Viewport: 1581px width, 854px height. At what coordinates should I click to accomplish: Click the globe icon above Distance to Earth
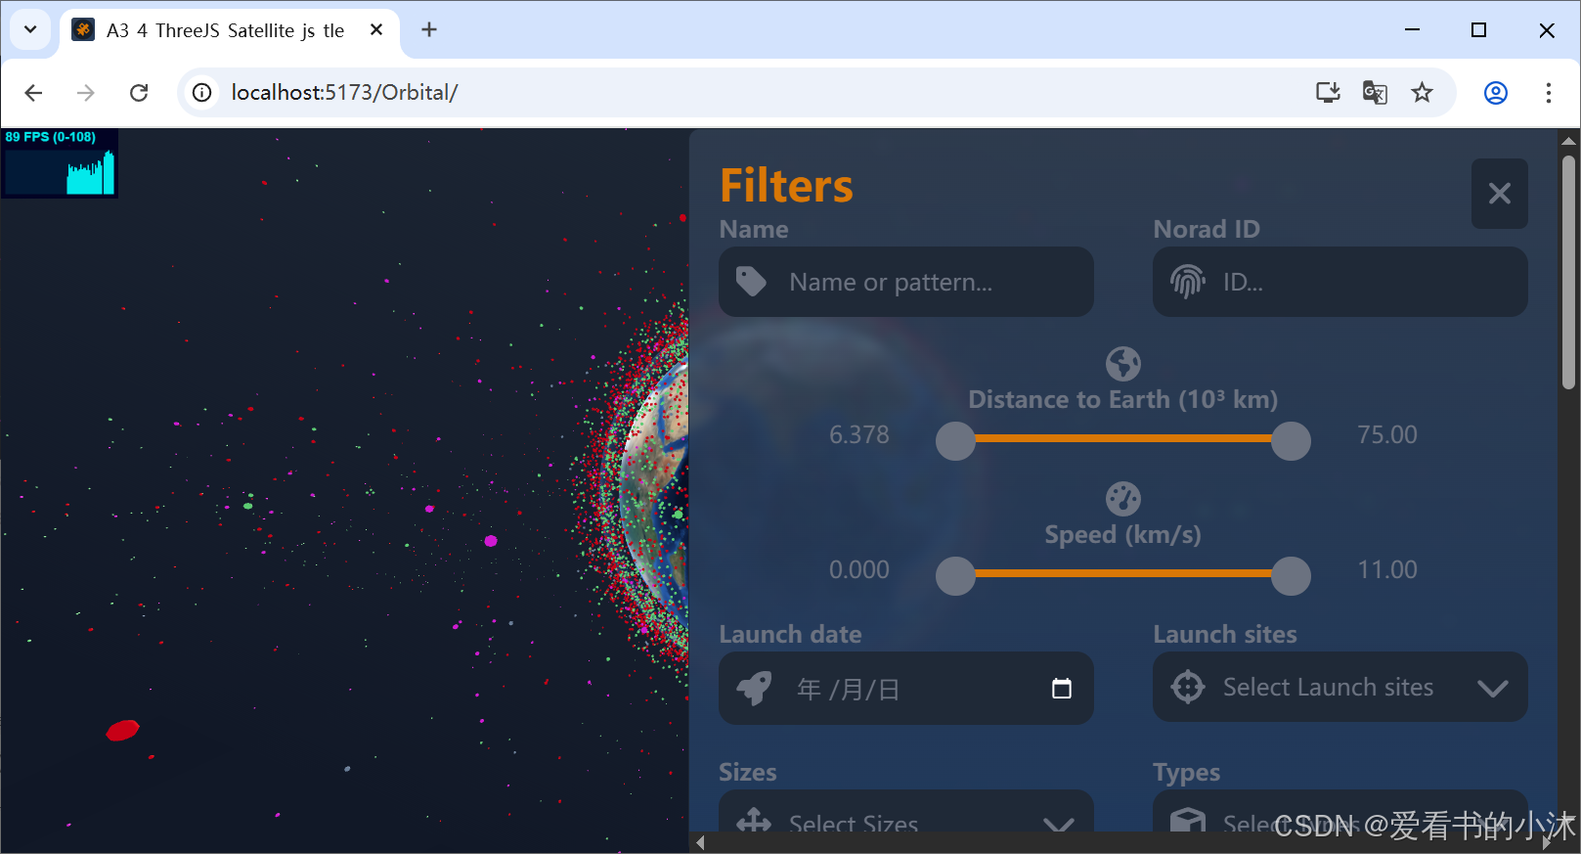click(x=1123, y=364)
